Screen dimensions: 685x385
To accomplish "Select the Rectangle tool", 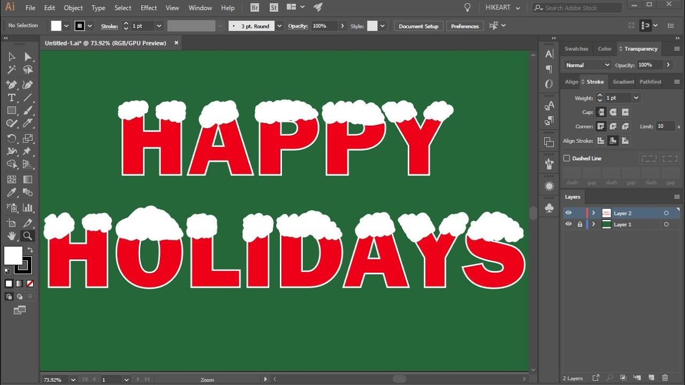I will [x=12, y=111].
